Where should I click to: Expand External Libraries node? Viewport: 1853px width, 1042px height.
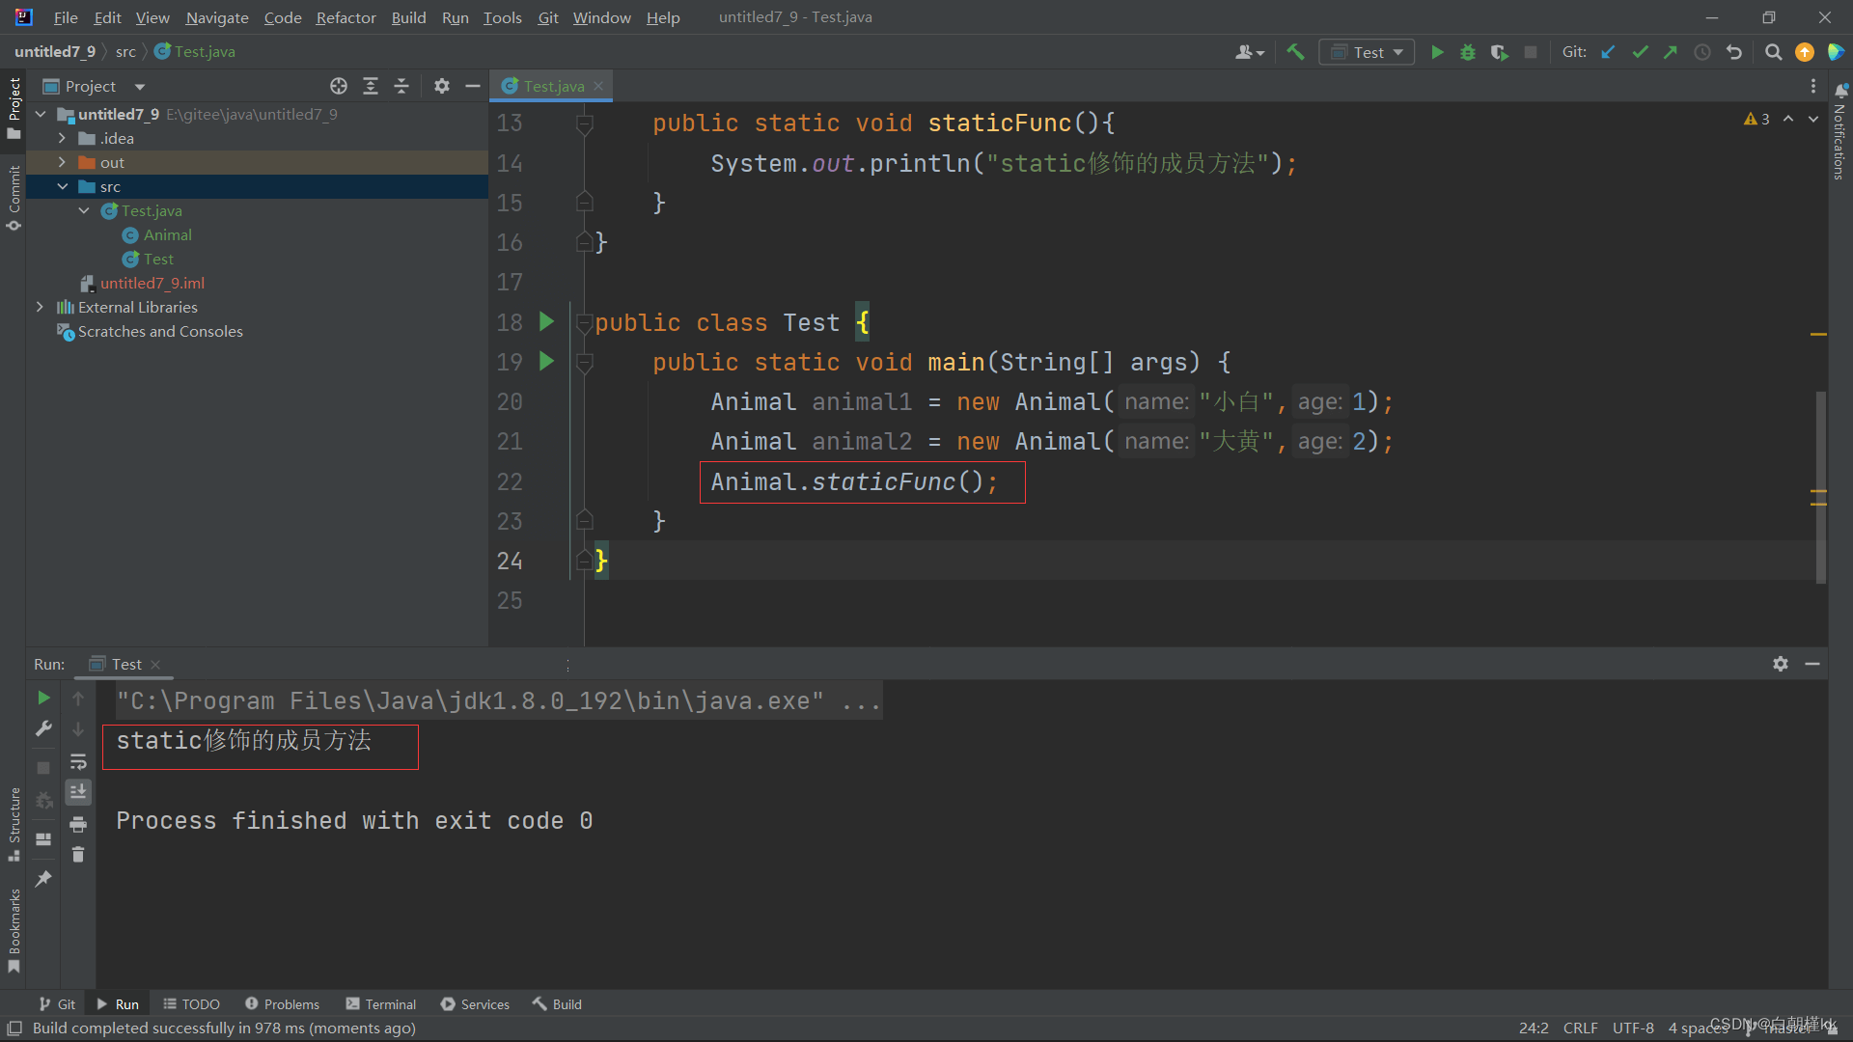click(x=40, y=307)
